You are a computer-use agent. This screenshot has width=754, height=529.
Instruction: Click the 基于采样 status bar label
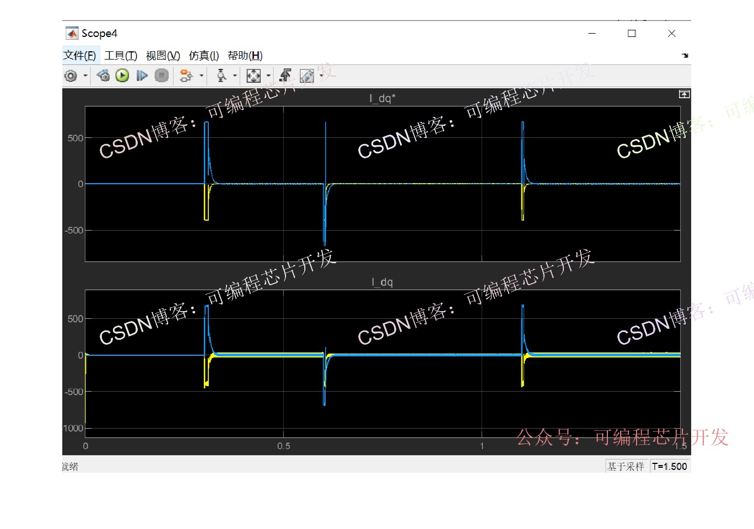(626, 467)
